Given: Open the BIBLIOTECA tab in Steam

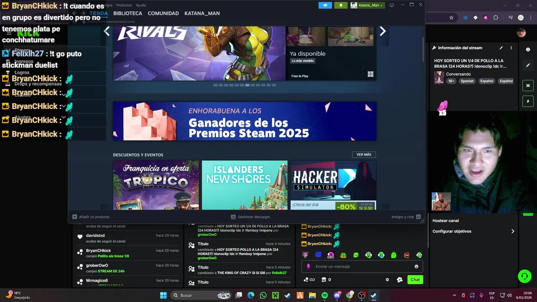Looking at the screenshot, I should point(128,13).
